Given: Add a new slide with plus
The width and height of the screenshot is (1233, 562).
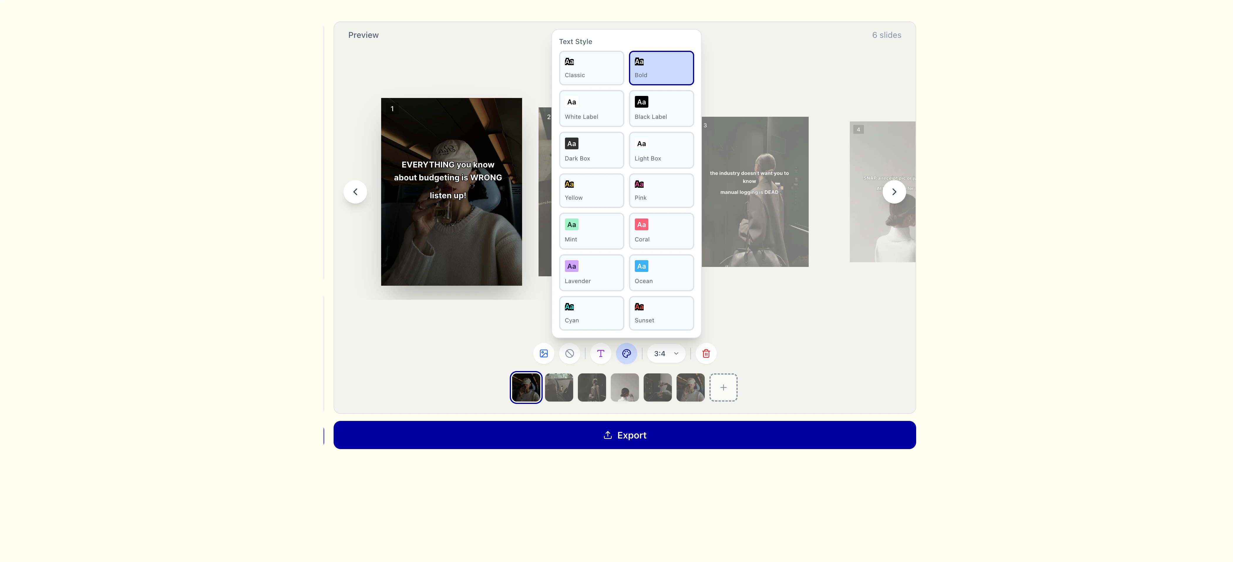Looking at the screenshot, I should [x=723, y=387].
